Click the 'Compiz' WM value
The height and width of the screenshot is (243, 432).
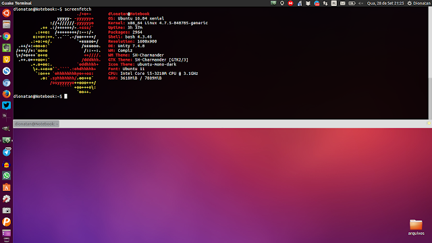coord(125,51)
